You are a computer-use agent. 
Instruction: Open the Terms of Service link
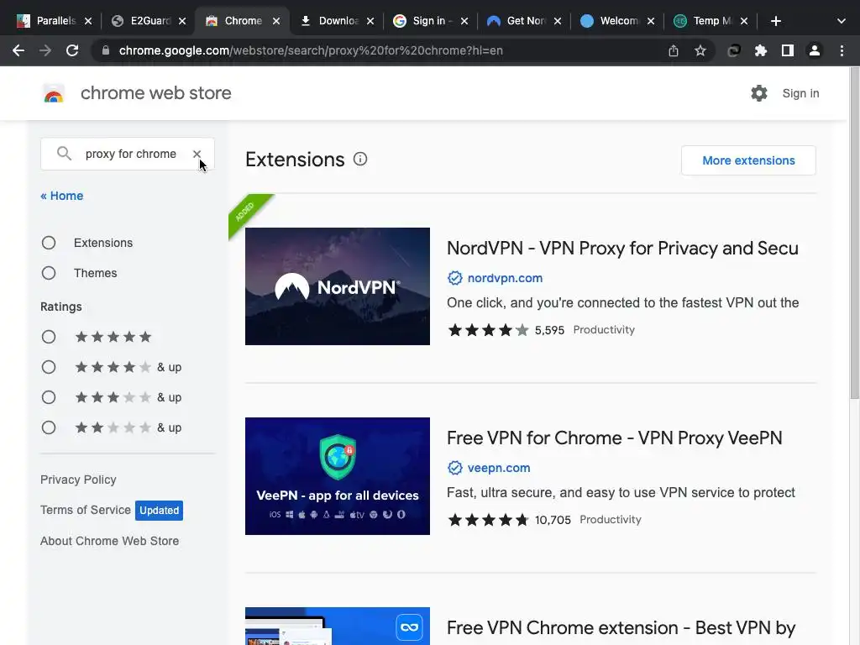(x=86, y=510)
